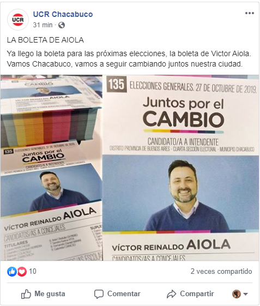Image resolution: width=260 pixels, height=306 pixels.
Task: Click the speech bubble comment icon
Action: pos(99,294)
